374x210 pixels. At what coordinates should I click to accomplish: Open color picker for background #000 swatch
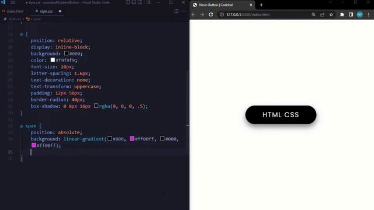66,53
